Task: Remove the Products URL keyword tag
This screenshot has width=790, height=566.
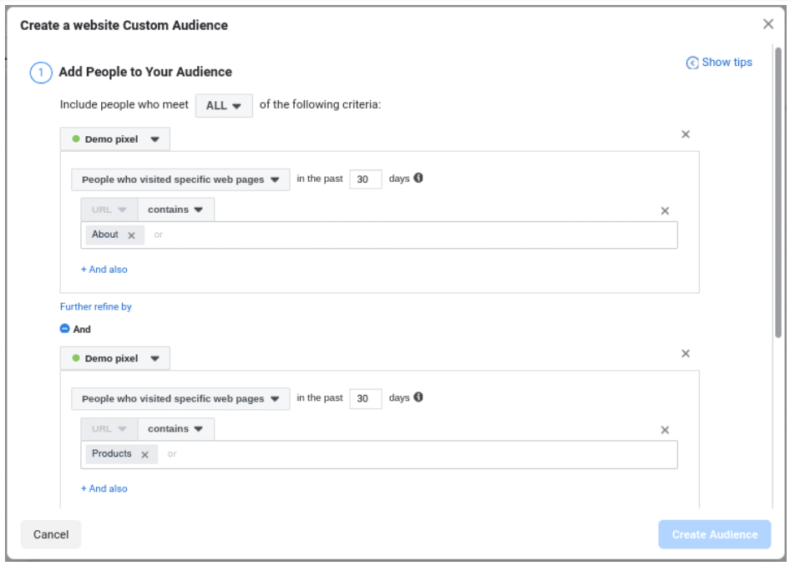Action: [x=144, y=454]
